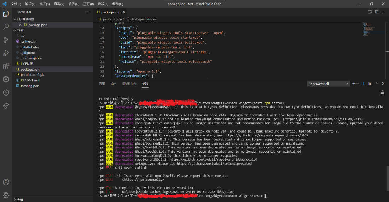Open the Accounts icon

[x=6, y=182]
